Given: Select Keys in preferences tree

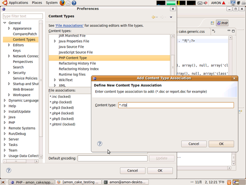Looking at the screenshot, I should pyautogui.click(x=17, y=51).
